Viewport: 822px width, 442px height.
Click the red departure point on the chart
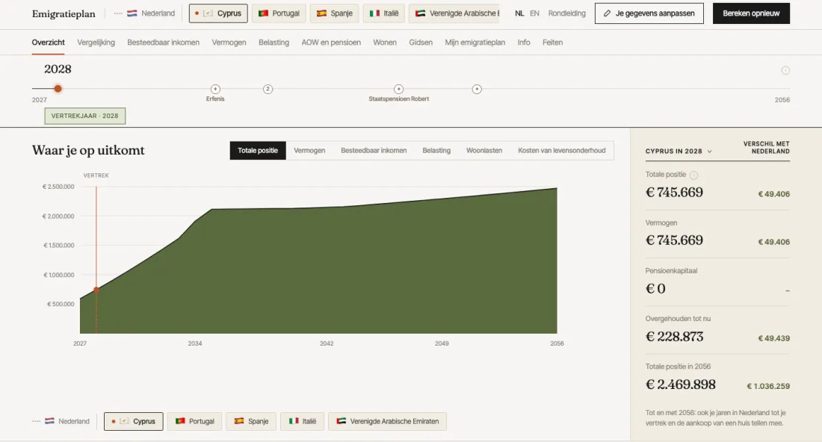tap(96, 290)
